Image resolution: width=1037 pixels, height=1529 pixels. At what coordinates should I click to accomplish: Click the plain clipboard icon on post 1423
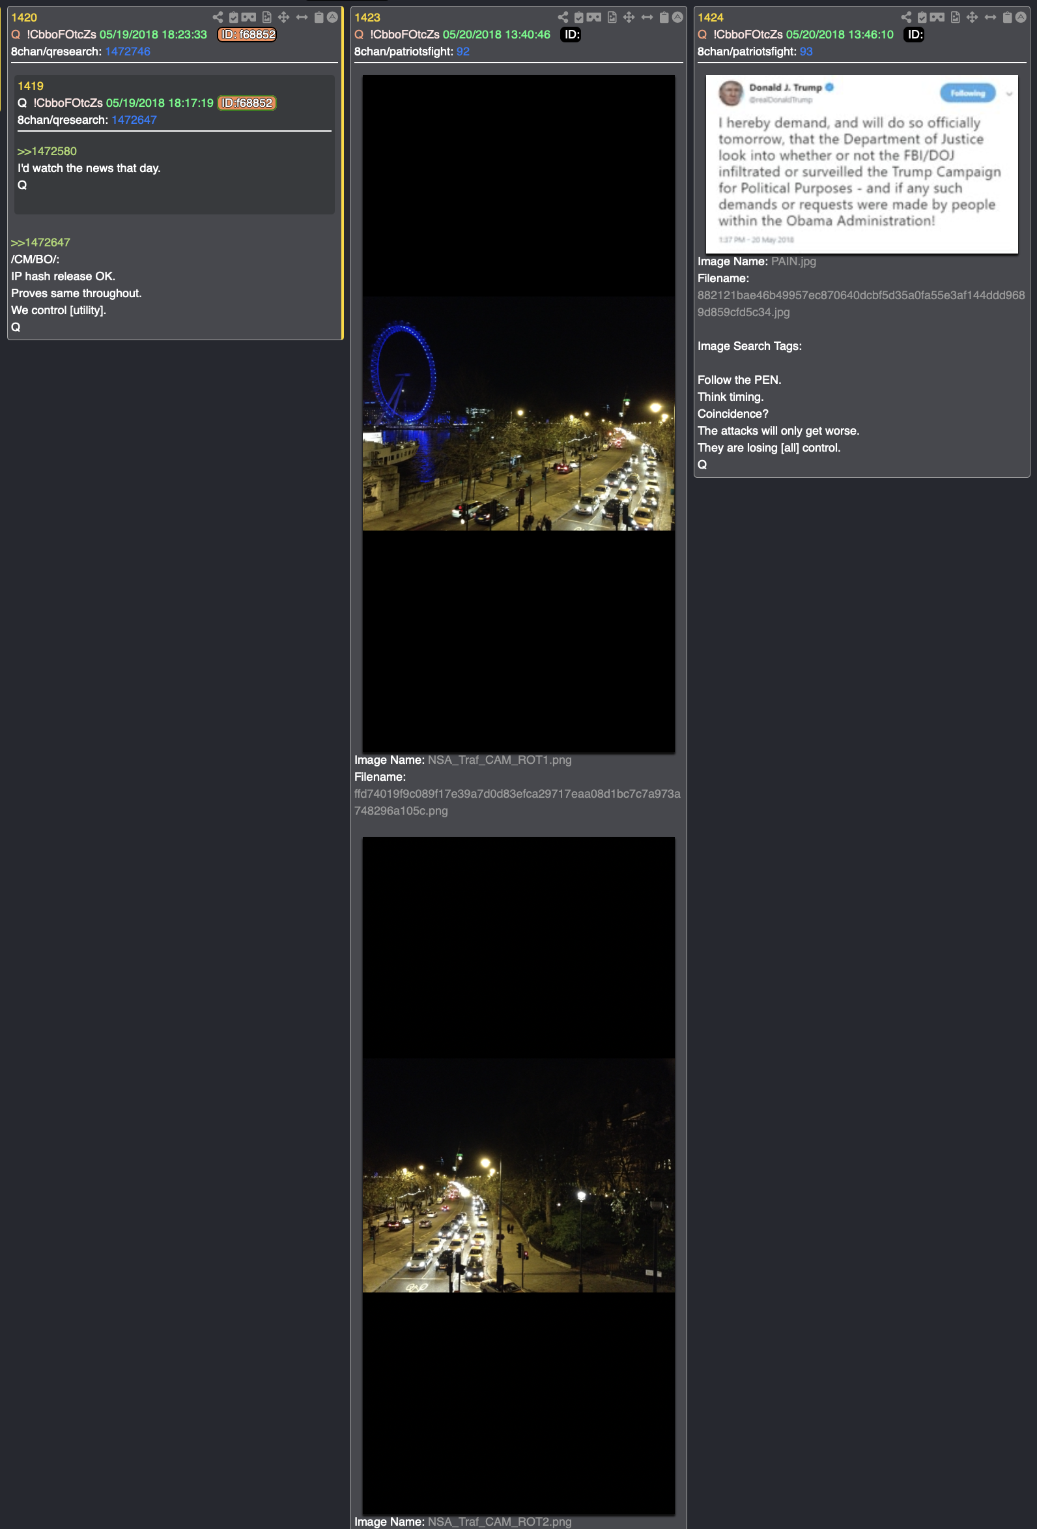coord(664,17)
